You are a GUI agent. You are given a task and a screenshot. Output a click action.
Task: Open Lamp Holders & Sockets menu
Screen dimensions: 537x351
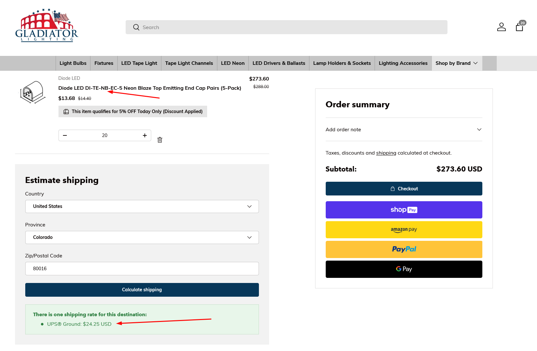[342, 63]
